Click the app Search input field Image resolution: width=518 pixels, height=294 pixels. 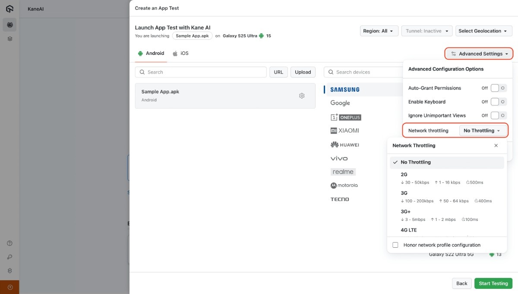pos(201,72)
